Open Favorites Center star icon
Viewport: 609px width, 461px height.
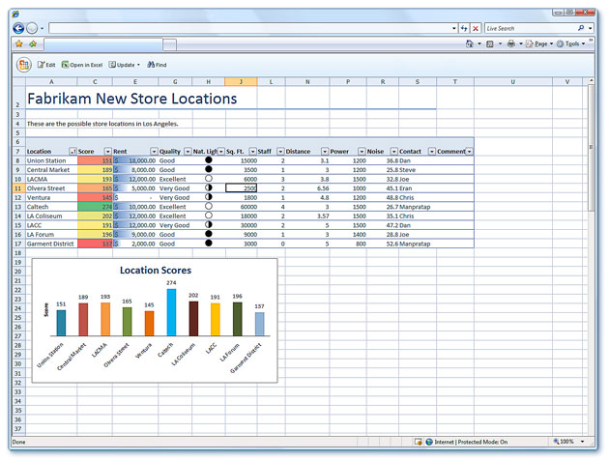click(18, 43)
